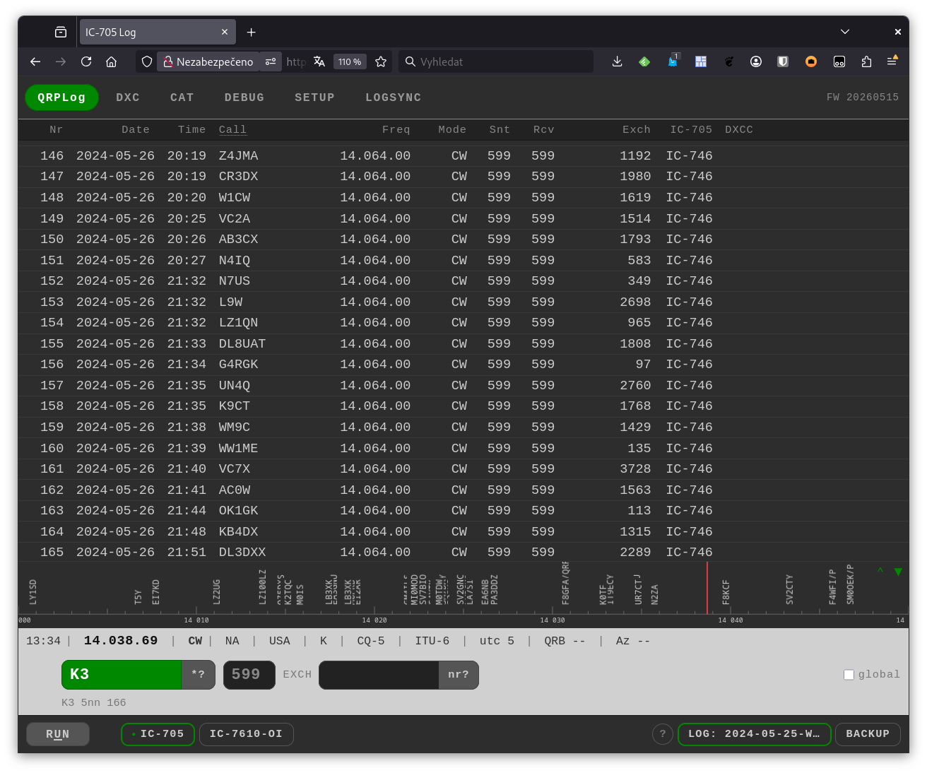Switch to the DEBUG tab
Image resolution: width=927 pixels, height=773 pixels.
tap(244, 98)
